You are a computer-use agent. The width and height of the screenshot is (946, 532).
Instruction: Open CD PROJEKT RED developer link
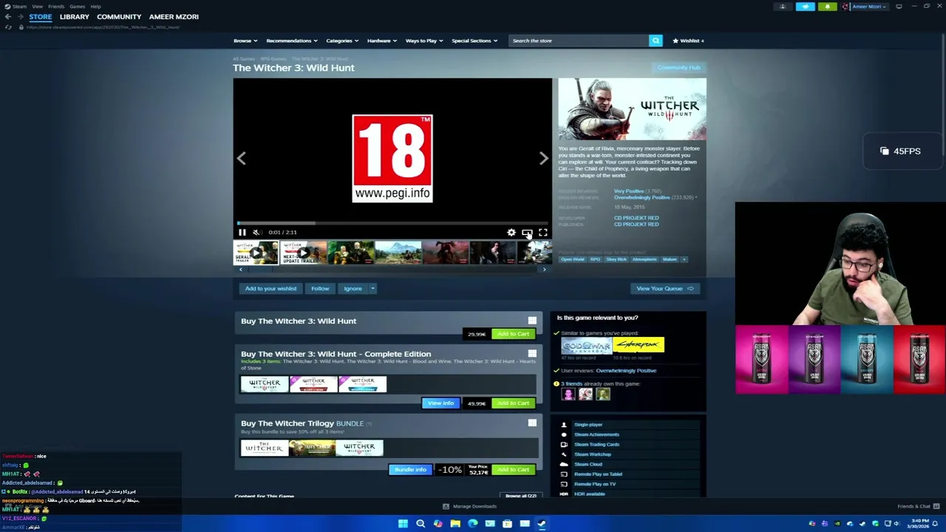[636, 218]
